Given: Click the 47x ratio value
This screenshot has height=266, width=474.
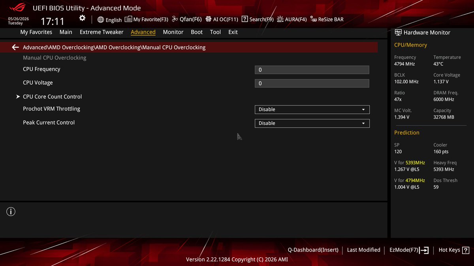Looking at the screenshot, I should (x=398, y=100).
